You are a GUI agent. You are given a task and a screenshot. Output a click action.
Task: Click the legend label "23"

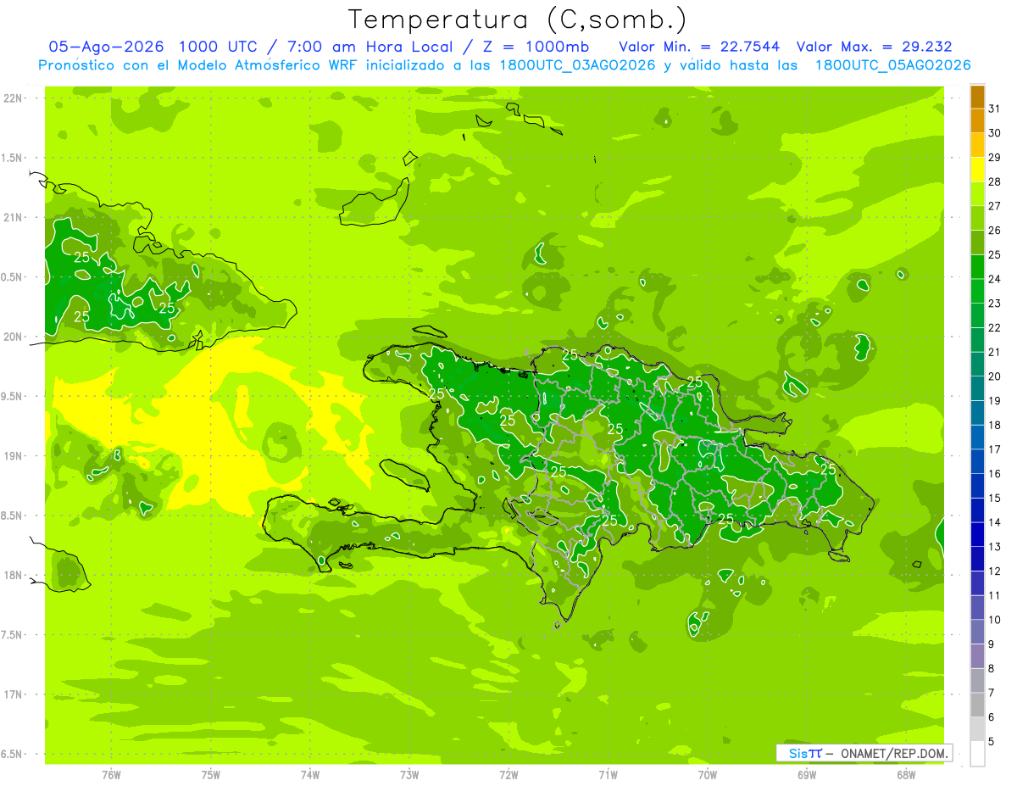[x=994, y=304]
